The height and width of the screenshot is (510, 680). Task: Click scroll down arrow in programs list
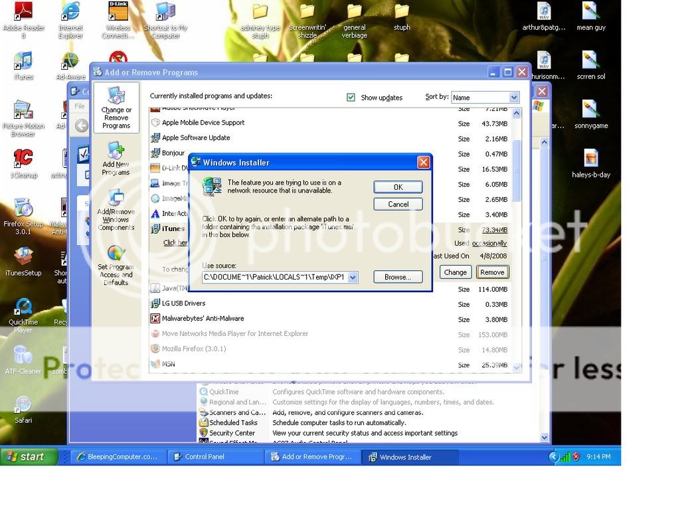(x=517, y=367)
